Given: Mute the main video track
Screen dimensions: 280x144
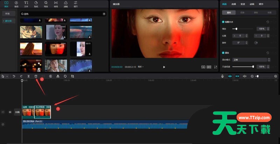Looking at the screenshot, I should point(10,112).
